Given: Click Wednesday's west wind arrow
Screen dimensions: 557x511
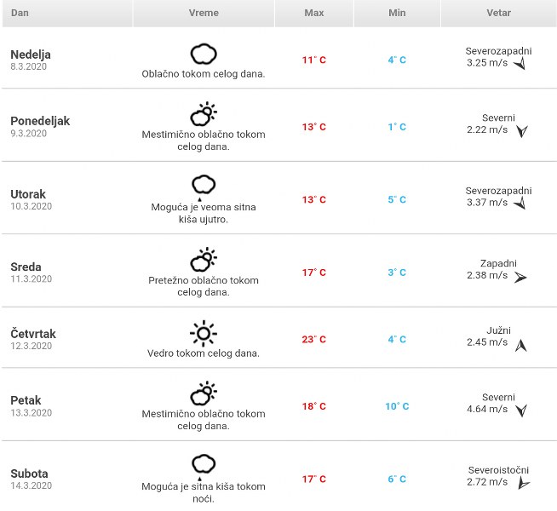Looking at the screenshot, I should tap(520, 277).
